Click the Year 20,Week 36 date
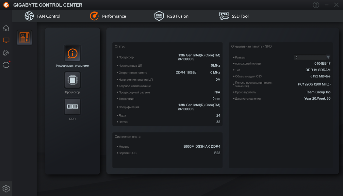This screenshot has height=196, width=343. click(318, 98)
